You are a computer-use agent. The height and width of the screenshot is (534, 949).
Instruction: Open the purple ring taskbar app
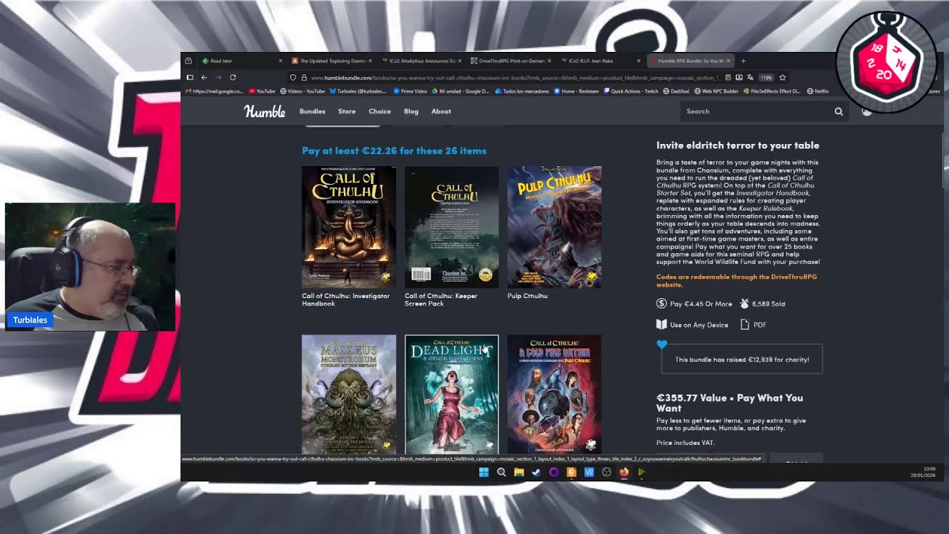(554, 472)
